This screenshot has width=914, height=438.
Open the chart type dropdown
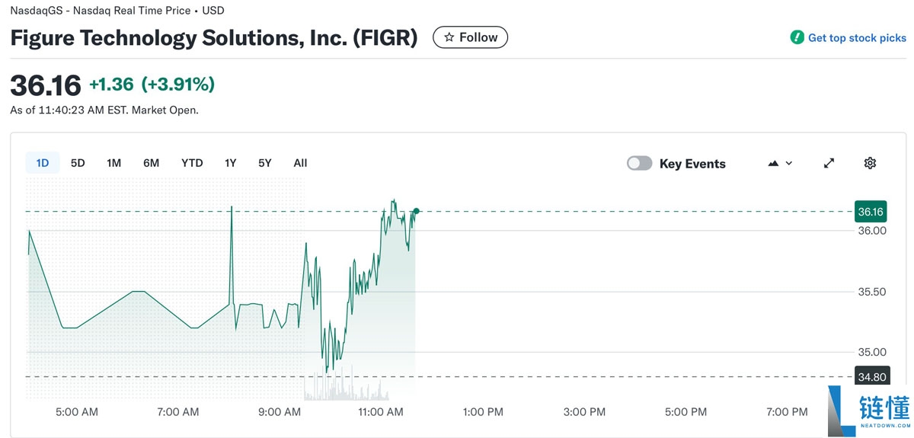[x=781, y=163]
